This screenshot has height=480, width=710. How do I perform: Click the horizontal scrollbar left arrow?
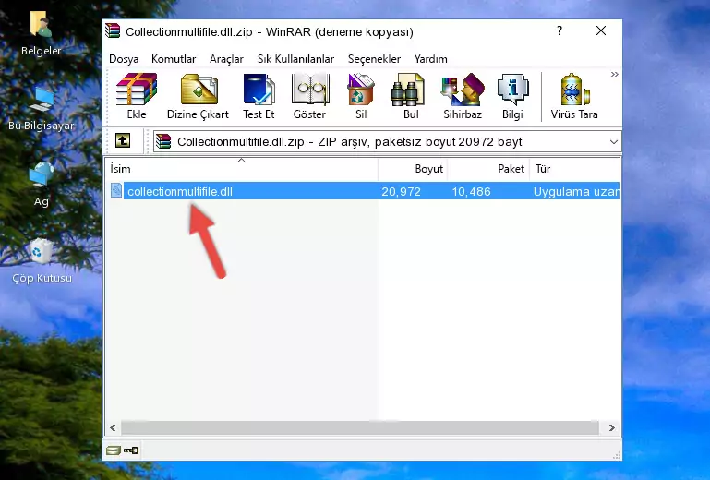coord(113,427)
